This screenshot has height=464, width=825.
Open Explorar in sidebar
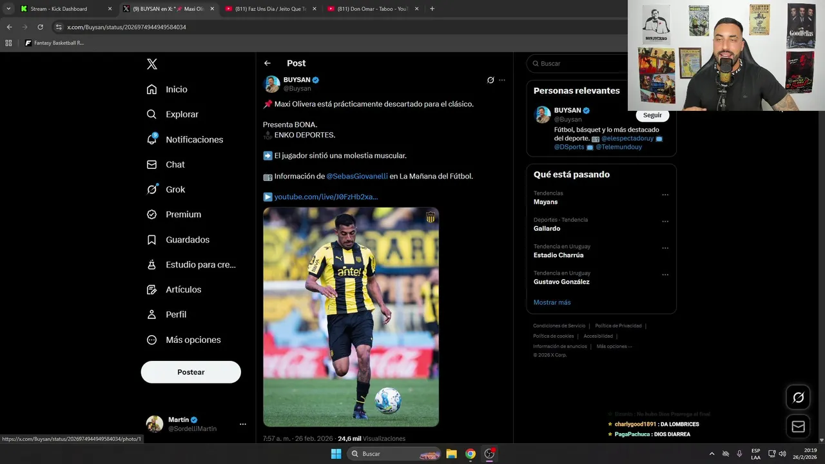[173, 114]
